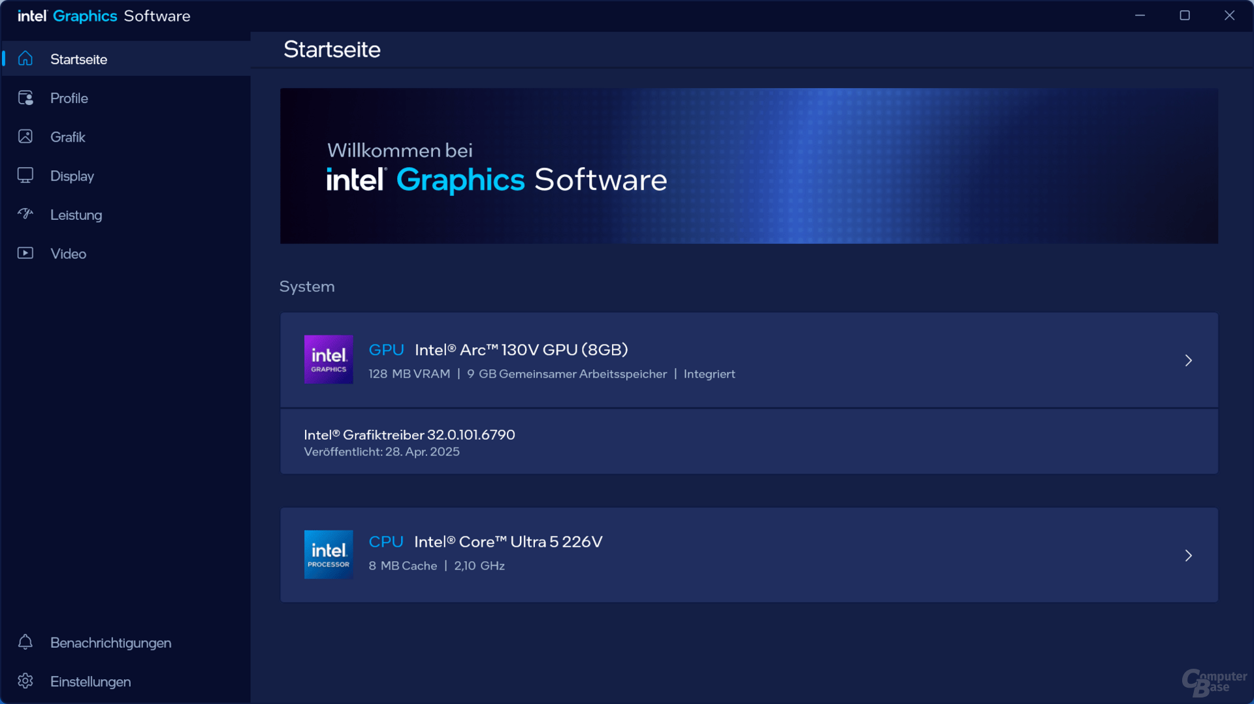Open the Leistung section

(126, 214)
